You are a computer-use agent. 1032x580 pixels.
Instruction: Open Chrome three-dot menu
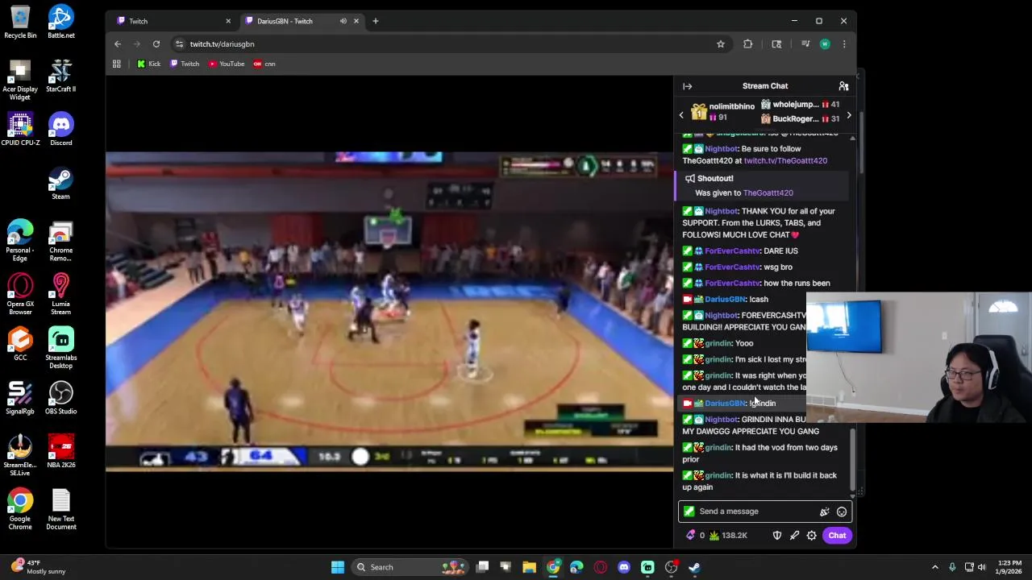tap(843, 44)
